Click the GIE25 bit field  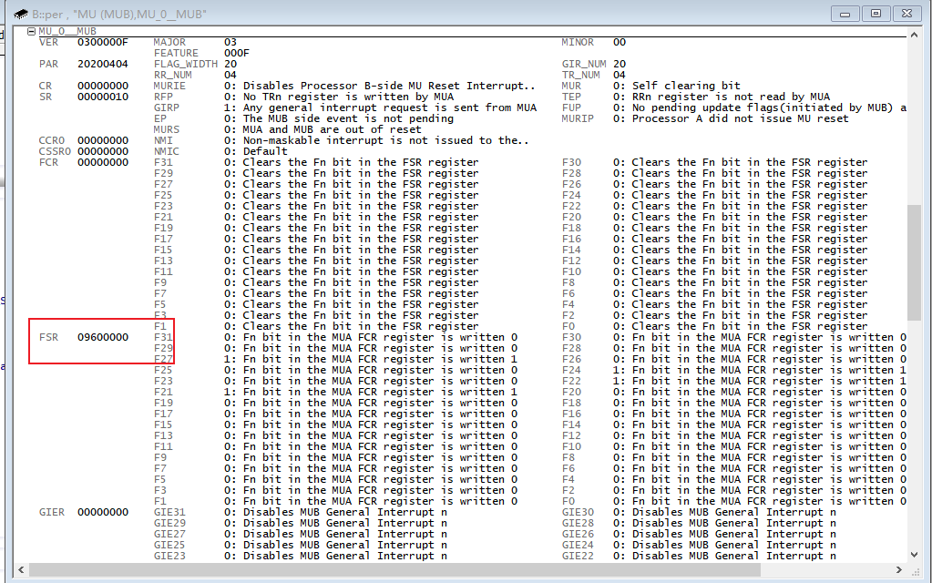coord(300,545)
